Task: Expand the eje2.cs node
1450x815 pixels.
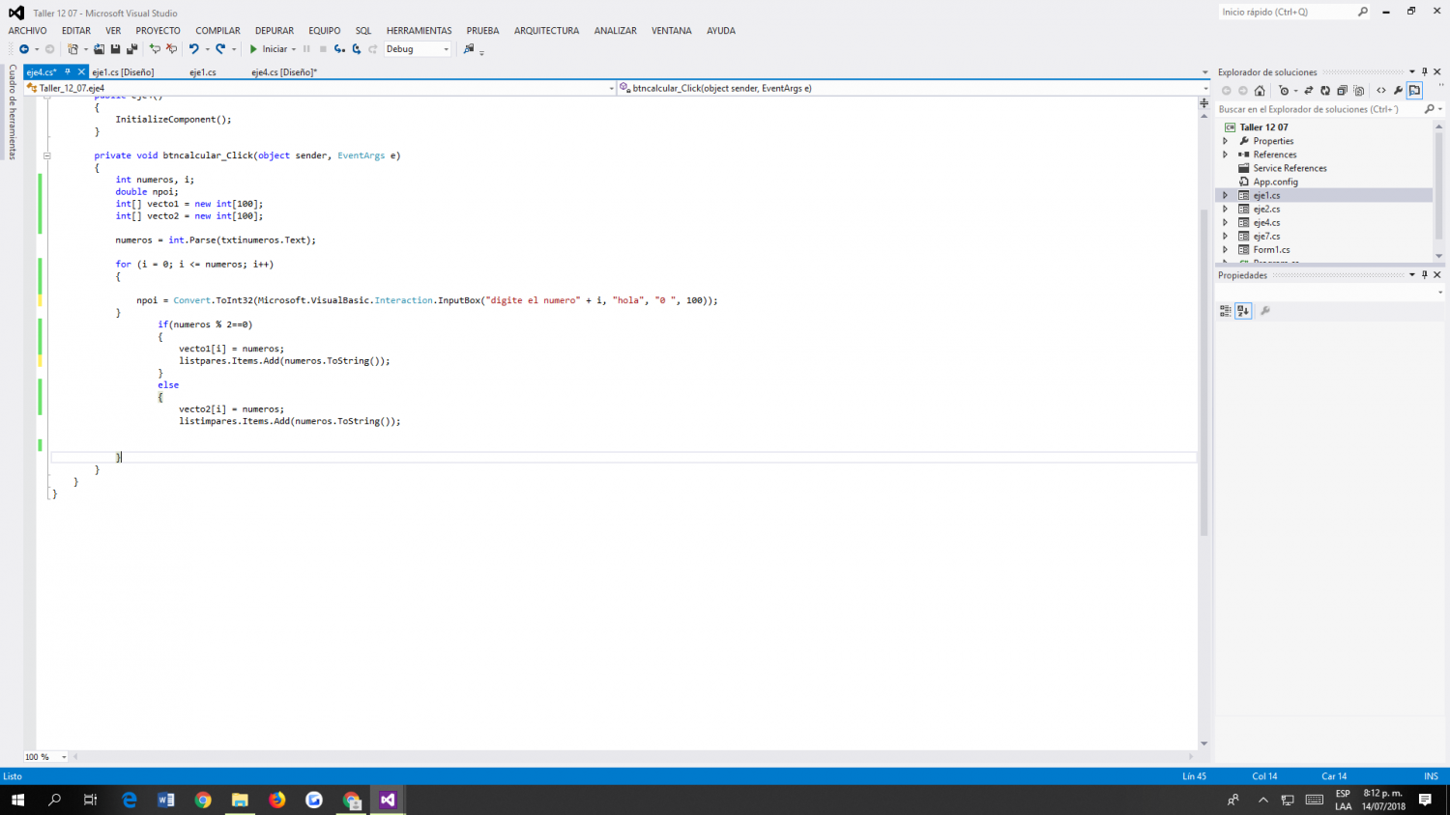Action: tap(1226, 209)
